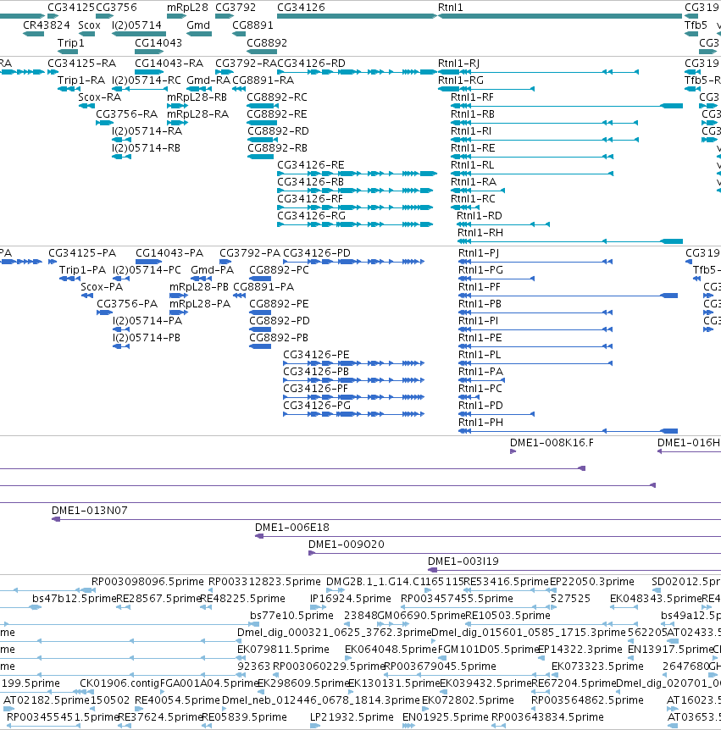This screenshot has width=721, height=730.
Task: Click EST RP003643834.5prime
Action: pyautogui.click(x=547, y=717)
